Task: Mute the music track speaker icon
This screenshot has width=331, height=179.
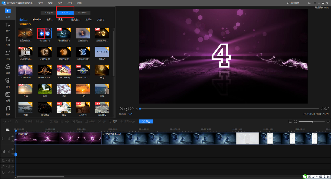Action: 12,166
